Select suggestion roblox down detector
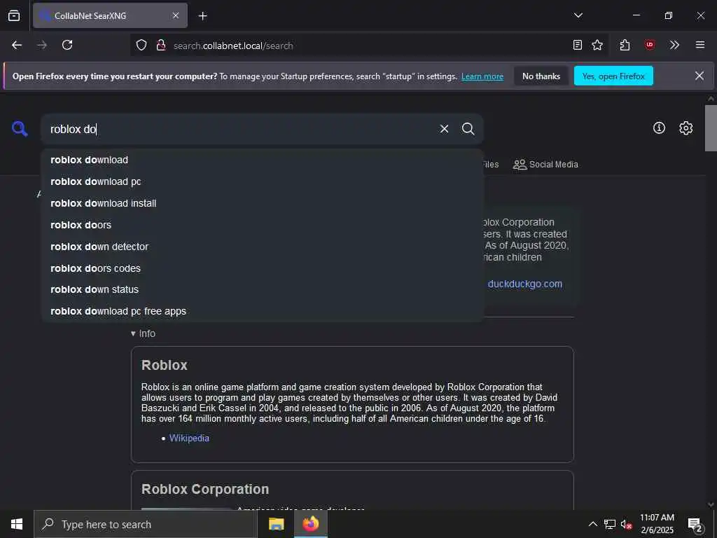717x538 pixels. point(263,247)
